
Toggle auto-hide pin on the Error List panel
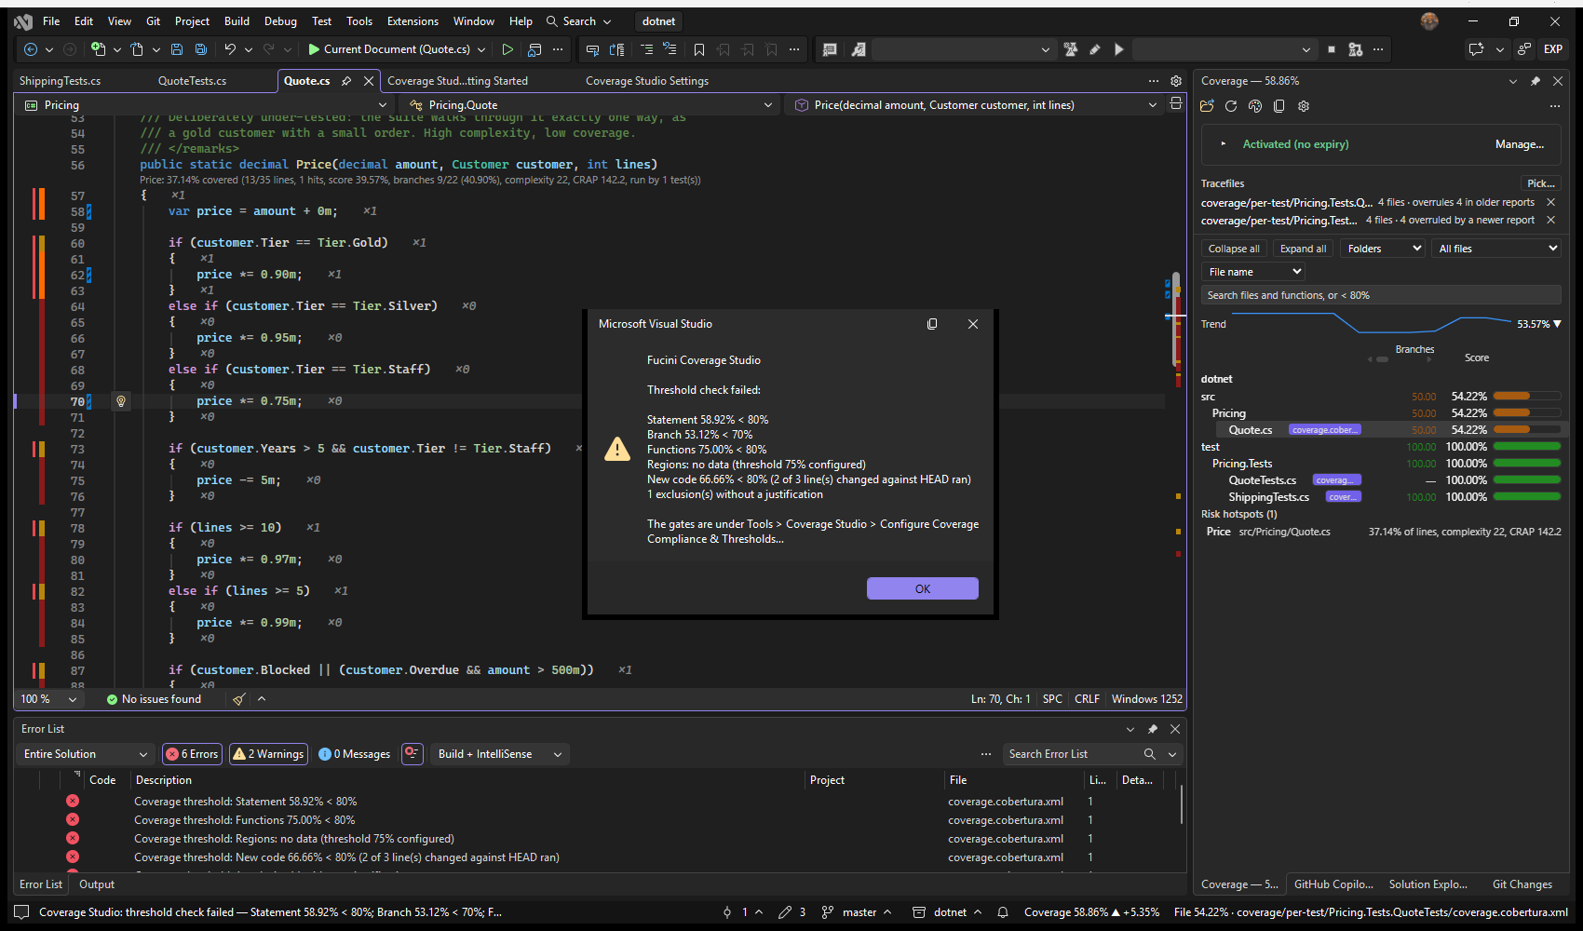point(1153,729)
